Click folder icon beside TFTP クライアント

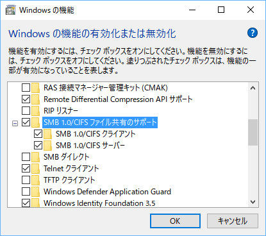[x=36, y=180]
